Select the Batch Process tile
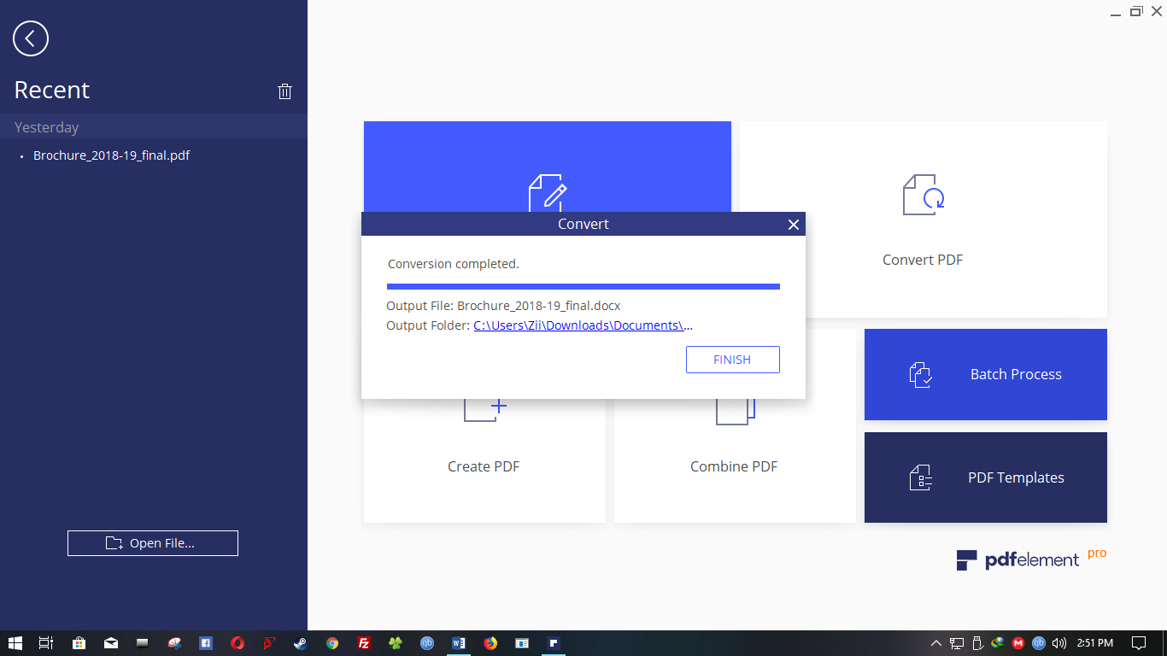 pos(986,374)
